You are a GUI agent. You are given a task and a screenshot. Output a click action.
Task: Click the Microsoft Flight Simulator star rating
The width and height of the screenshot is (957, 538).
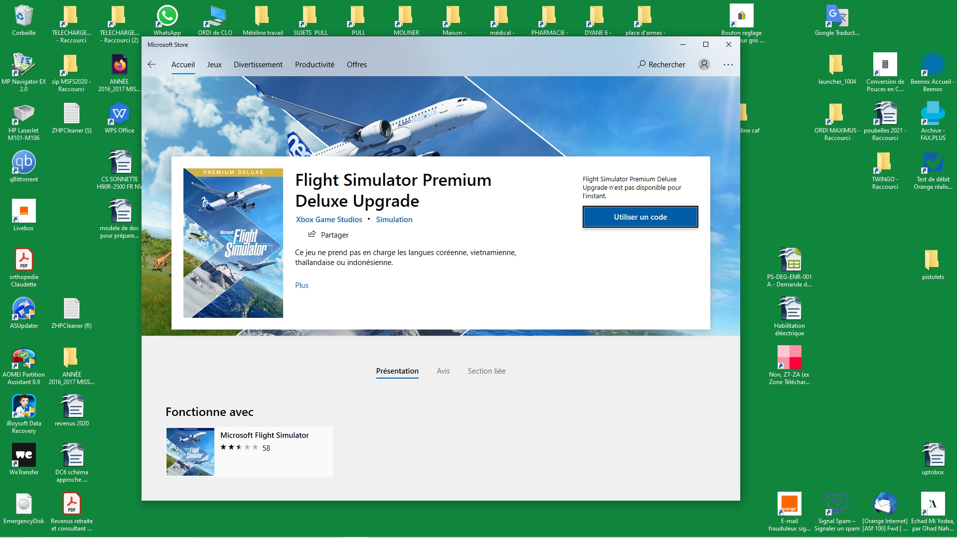click(239, 447)
